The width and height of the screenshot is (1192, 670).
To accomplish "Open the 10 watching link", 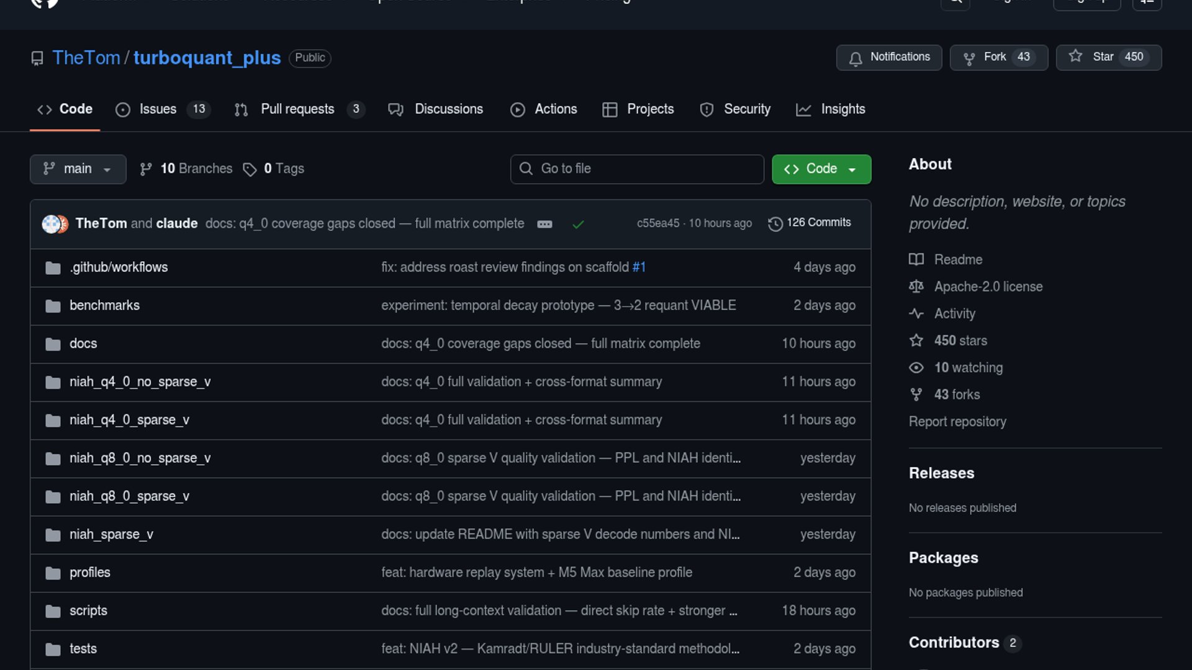I will pyautogui.click(x=968, y=367).
